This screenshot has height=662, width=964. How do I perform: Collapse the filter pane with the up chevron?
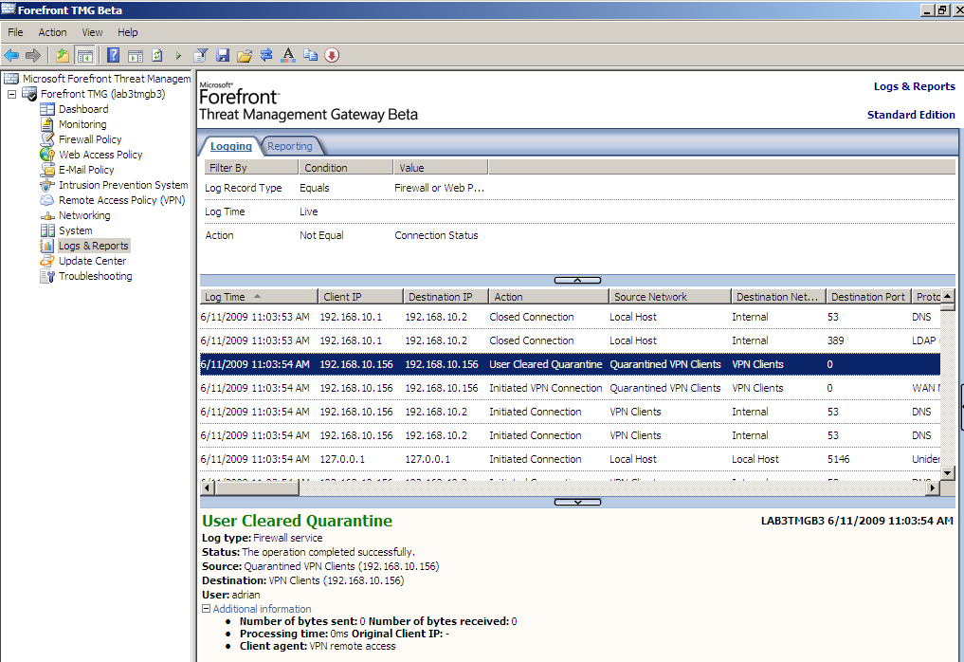coord(577,280)
